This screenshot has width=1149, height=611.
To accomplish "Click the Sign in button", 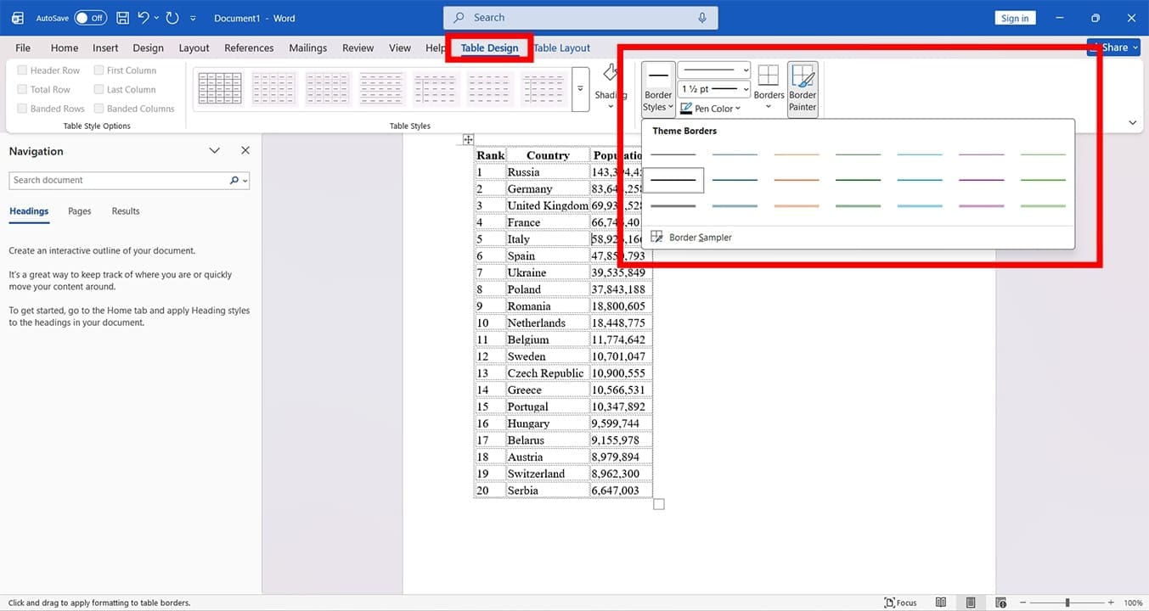I will 1015,18.
